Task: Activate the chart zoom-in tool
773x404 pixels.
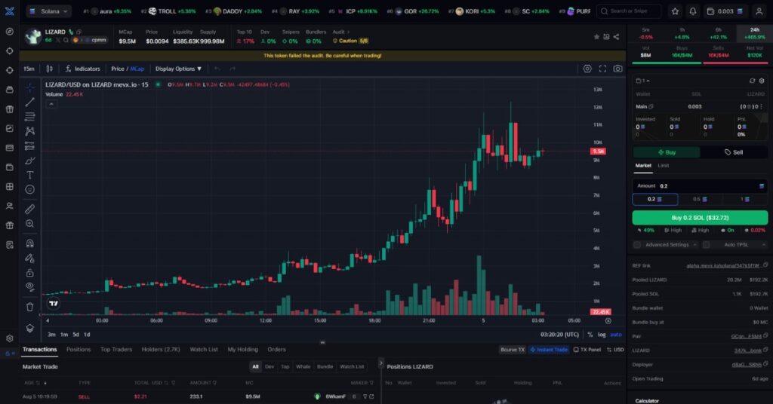Action: point(30,224)
